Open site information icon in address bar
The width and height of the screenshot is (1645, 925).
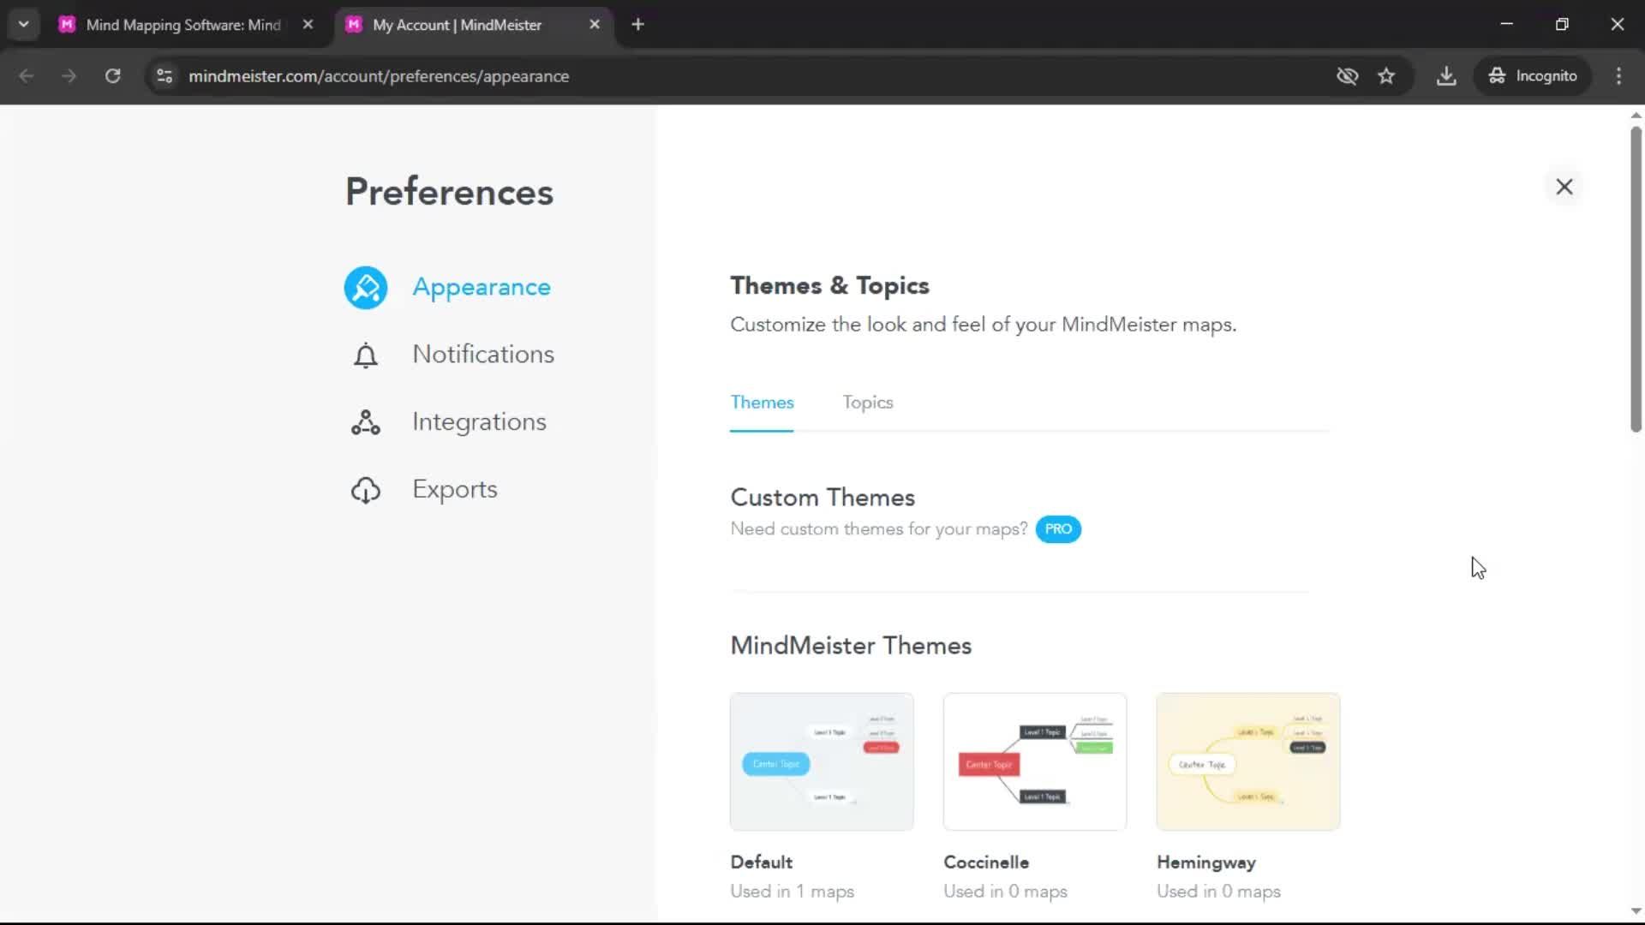tap(164, 76)
